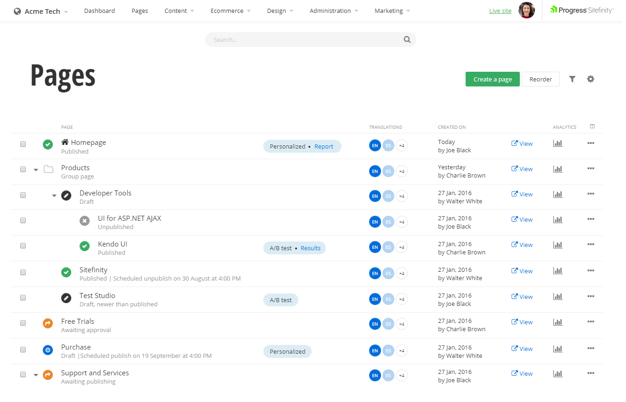Show +4 more translations for Kendo UI

tap(402, 247)
